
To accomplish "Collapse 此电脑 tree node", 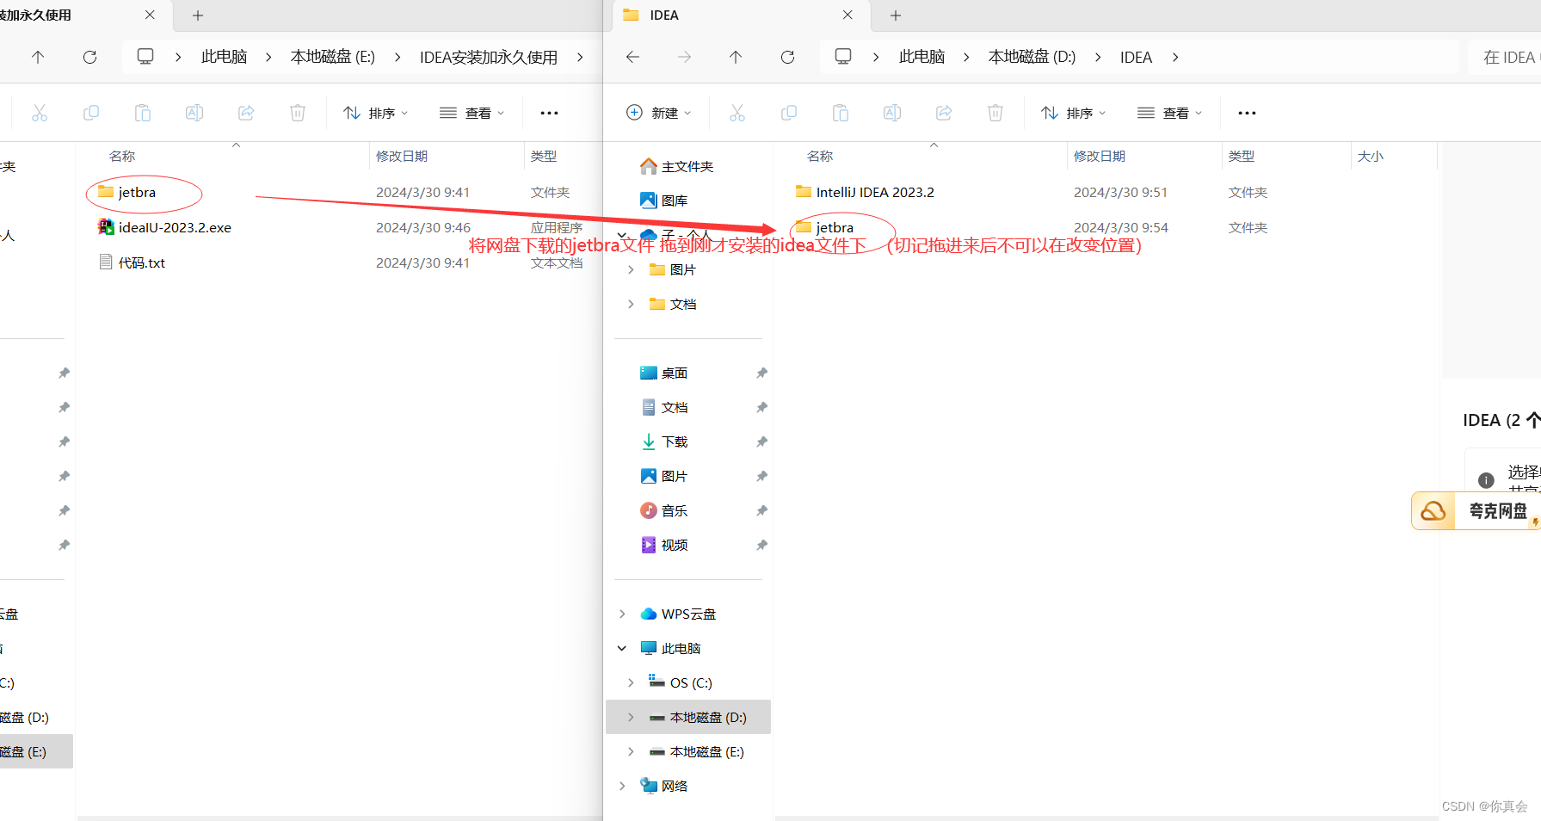I will [622, 648].
